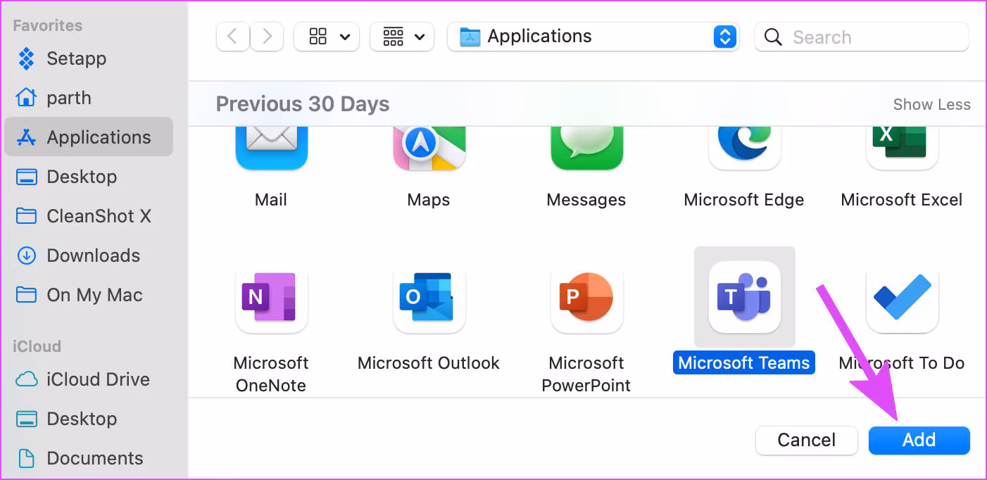Open the group-by options dropdown
The width and height of the screenshot is (987, 480).
[402, 37]
